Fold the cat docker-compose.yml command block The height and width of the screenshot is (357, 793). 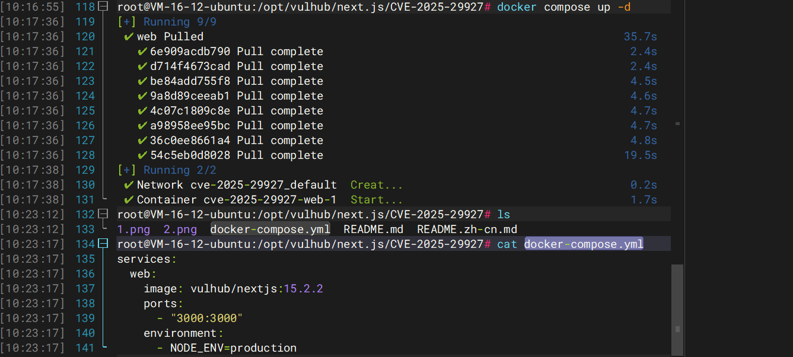pyautogui.click(x=103, y=244)
